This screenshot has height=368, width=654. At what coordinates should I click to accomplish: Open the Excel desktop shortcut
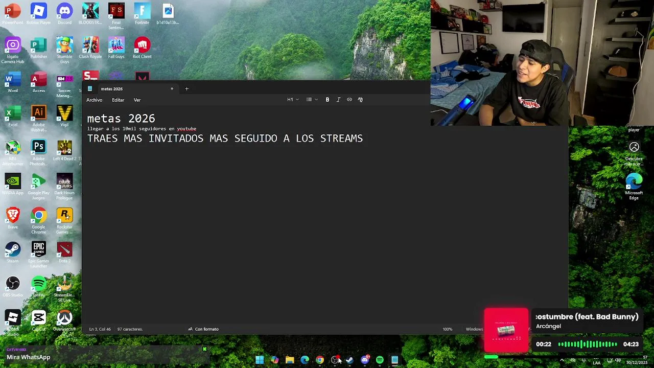click(x=13, y=117)
